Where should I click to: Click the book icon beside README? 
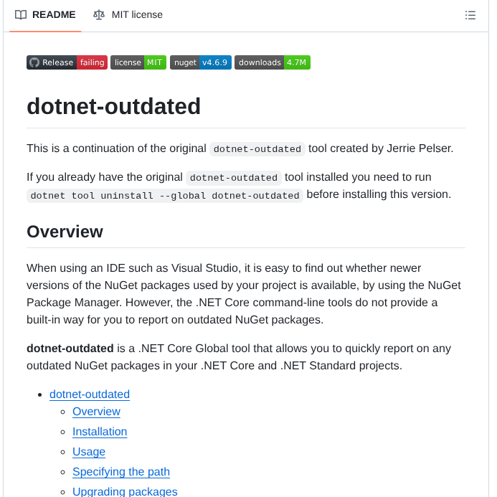click(x=21, y=15)
